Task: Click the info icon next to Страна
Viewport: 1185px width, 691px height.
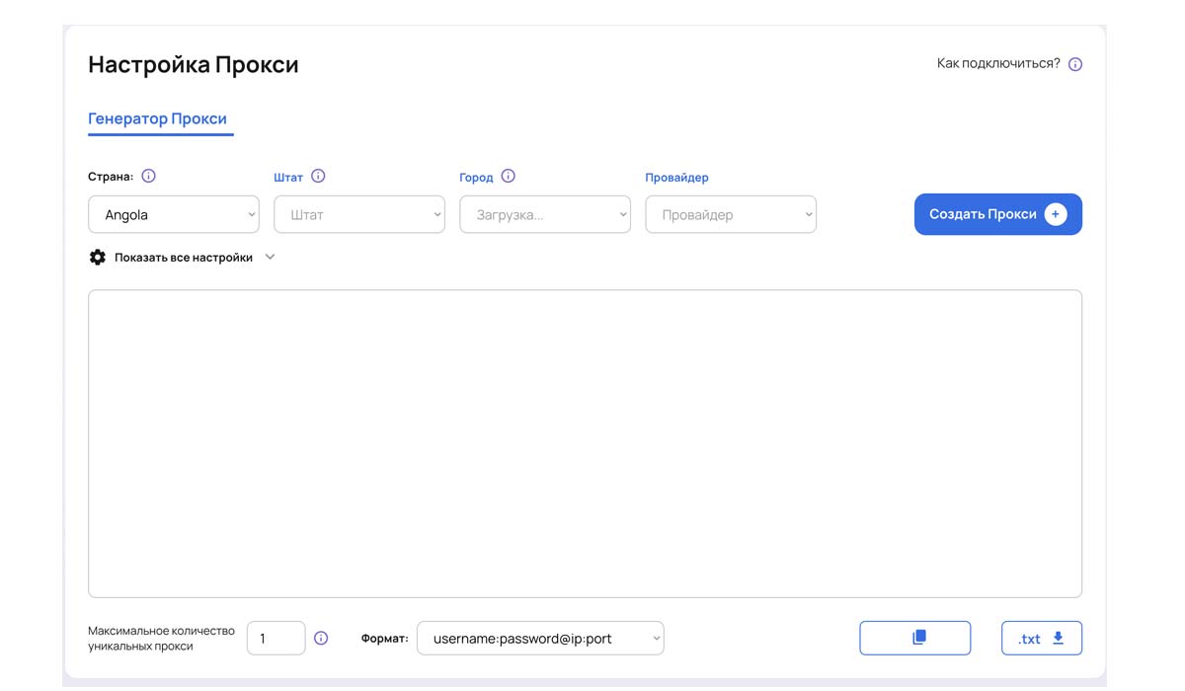Action: pos(148,177)
